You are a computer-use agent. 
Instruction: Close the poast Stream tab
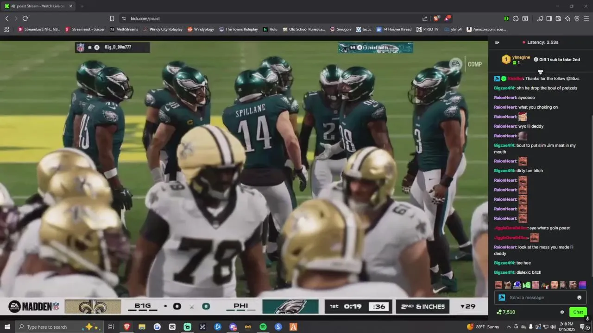[x=70, y=6]
